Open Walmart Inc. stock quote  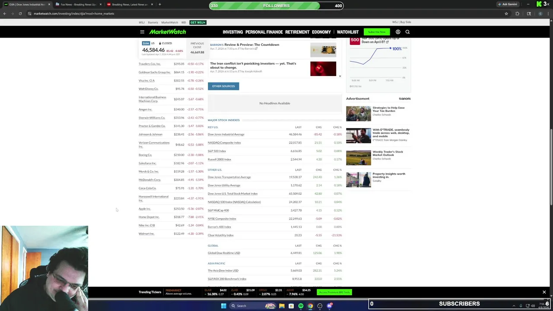coord(146,234)
